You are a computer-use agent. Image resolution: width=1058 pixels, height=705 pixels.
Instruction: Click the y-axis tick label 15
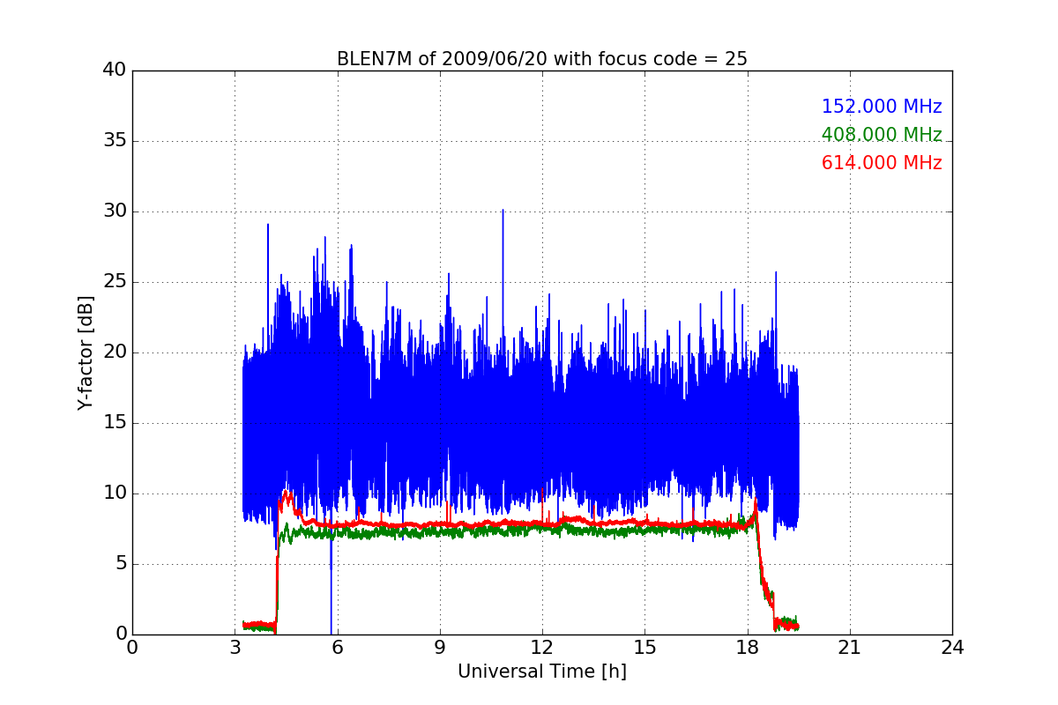[115, 423]
